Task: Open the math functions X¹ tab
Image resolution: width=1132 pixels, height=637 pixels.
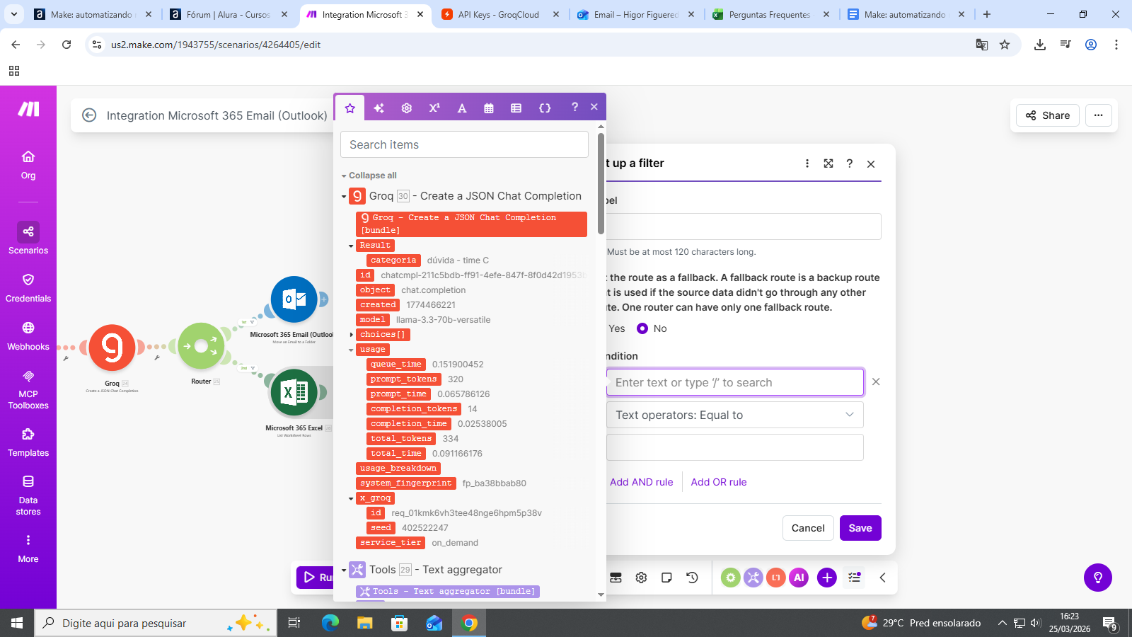Action: (x=434, y=108)
